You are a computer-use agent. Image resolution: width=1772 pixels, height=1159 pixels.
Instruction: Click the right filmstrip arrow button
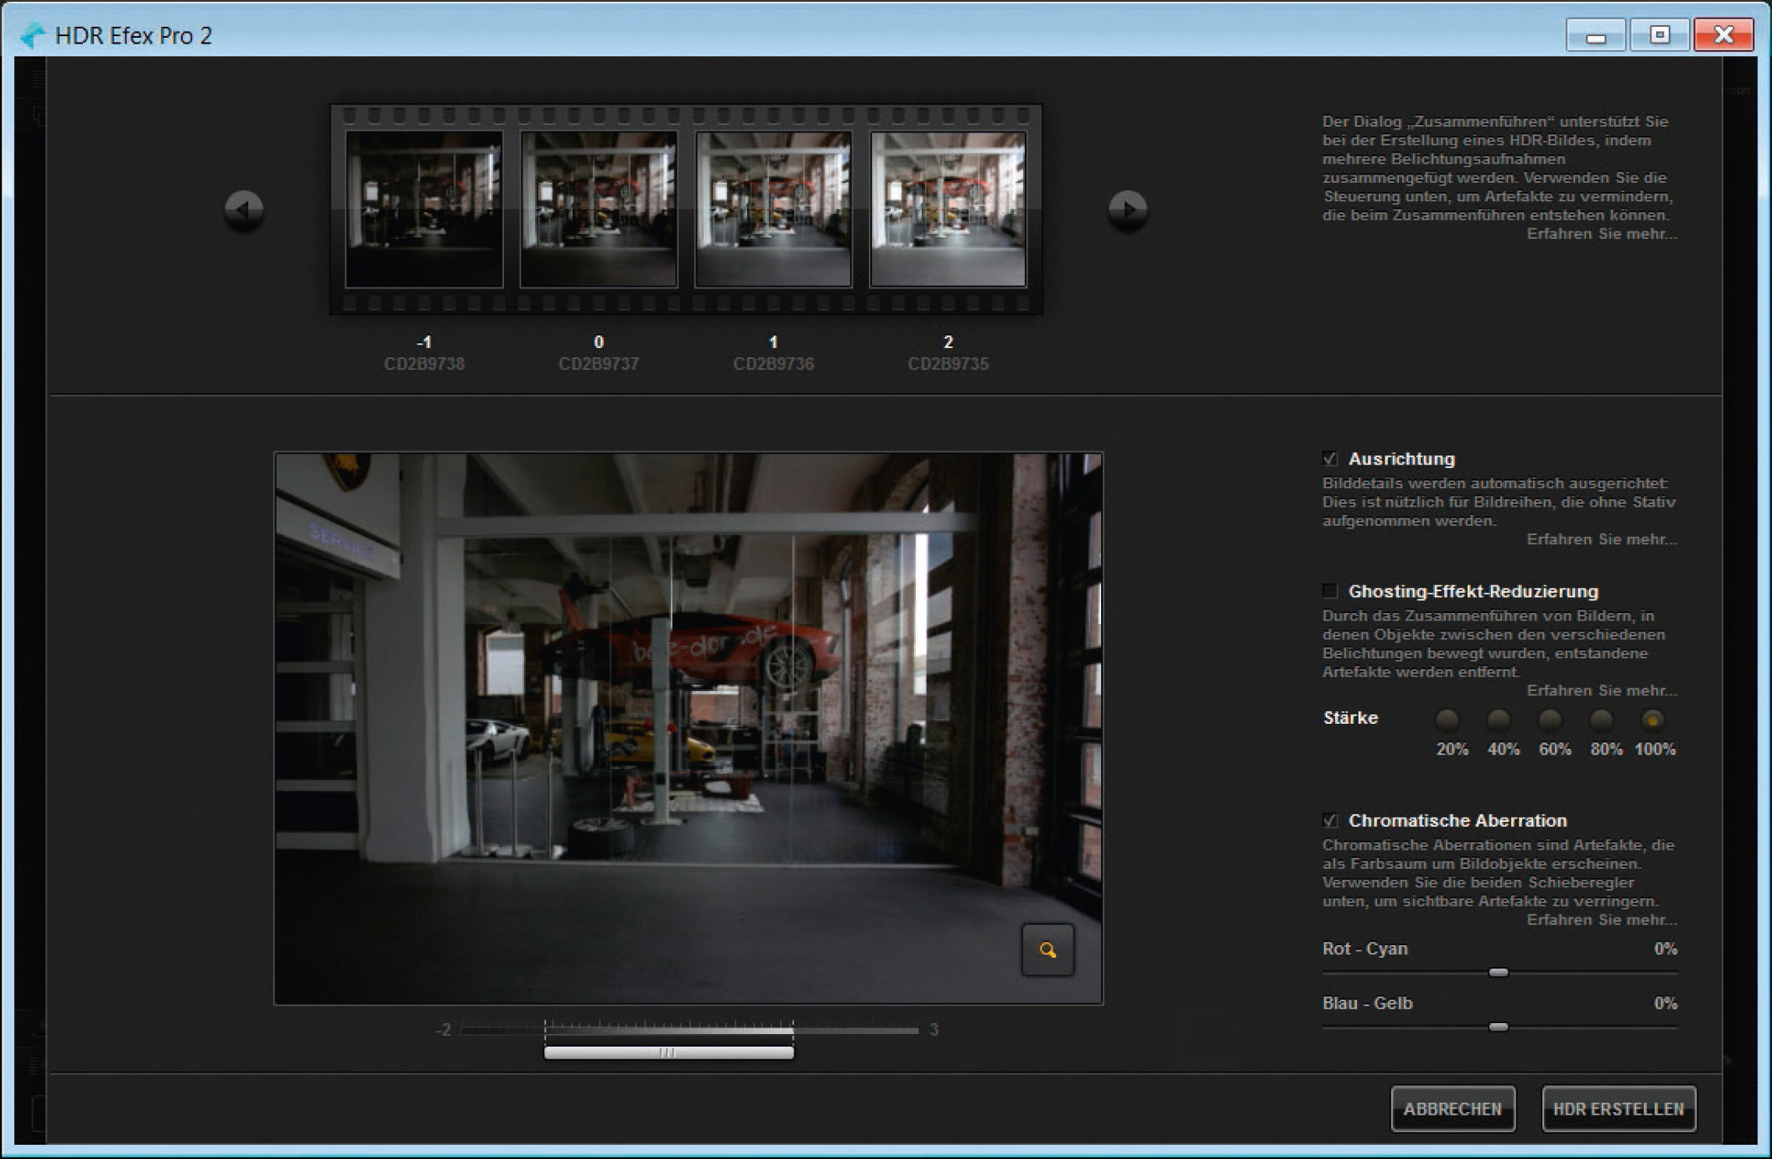point(1128,209)
